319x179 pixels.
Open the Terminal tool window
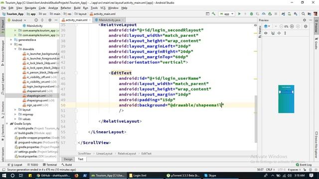click(50, 165)
